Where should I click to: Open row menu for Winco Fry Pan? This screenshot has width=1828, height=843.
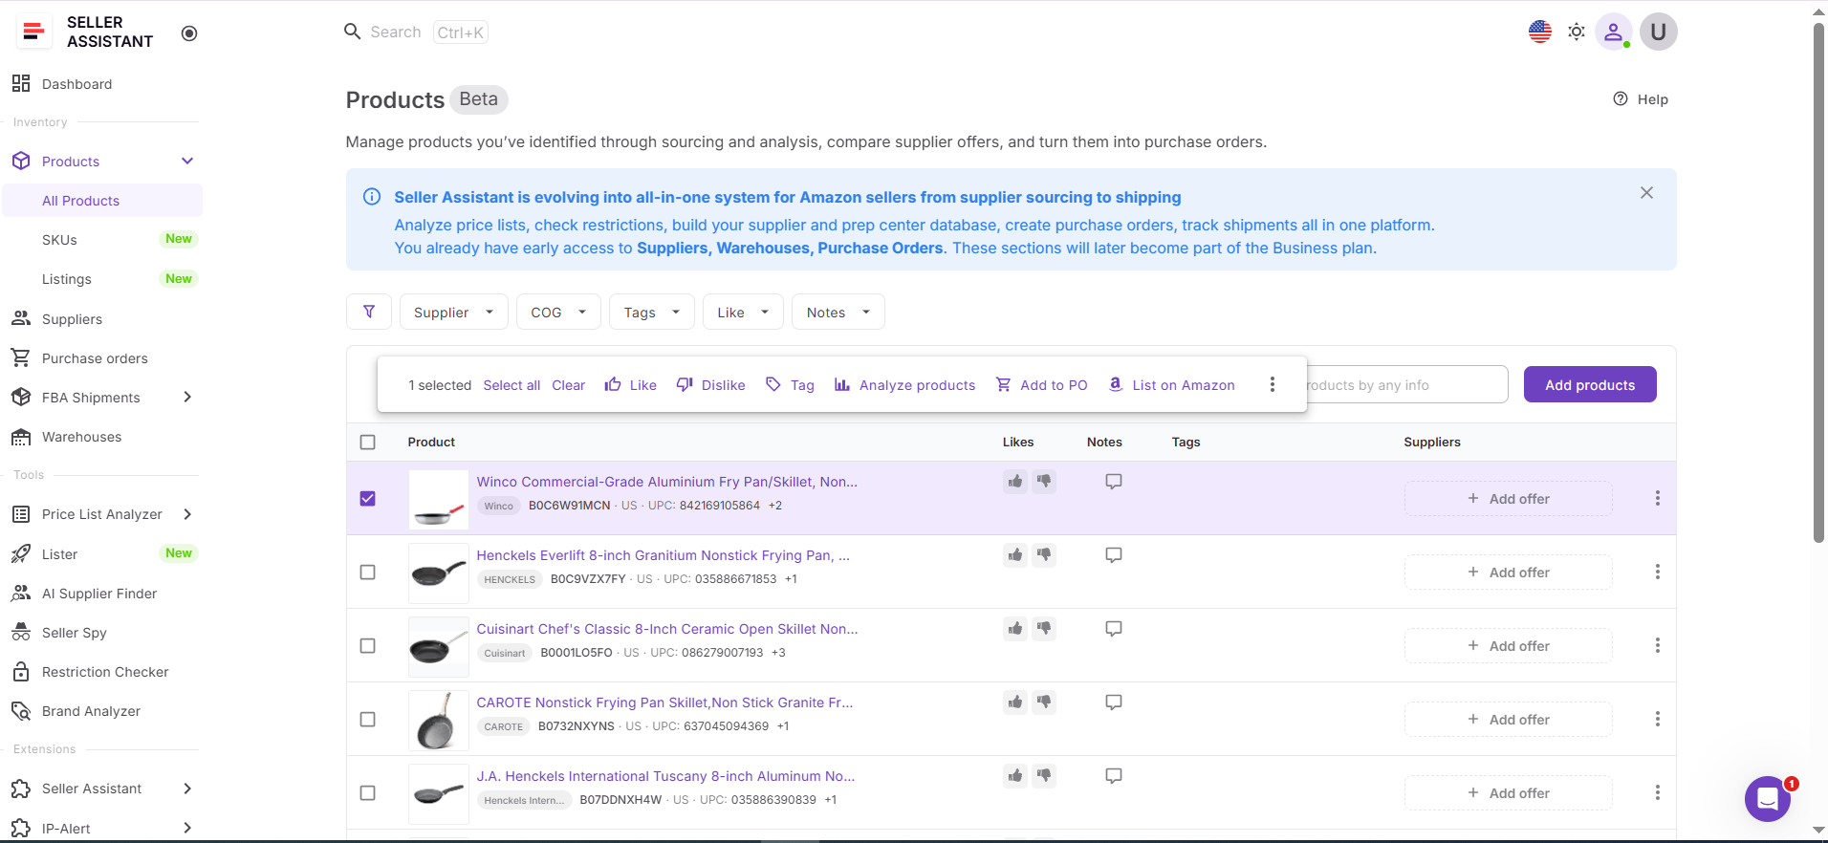[x=1658, y=498]
